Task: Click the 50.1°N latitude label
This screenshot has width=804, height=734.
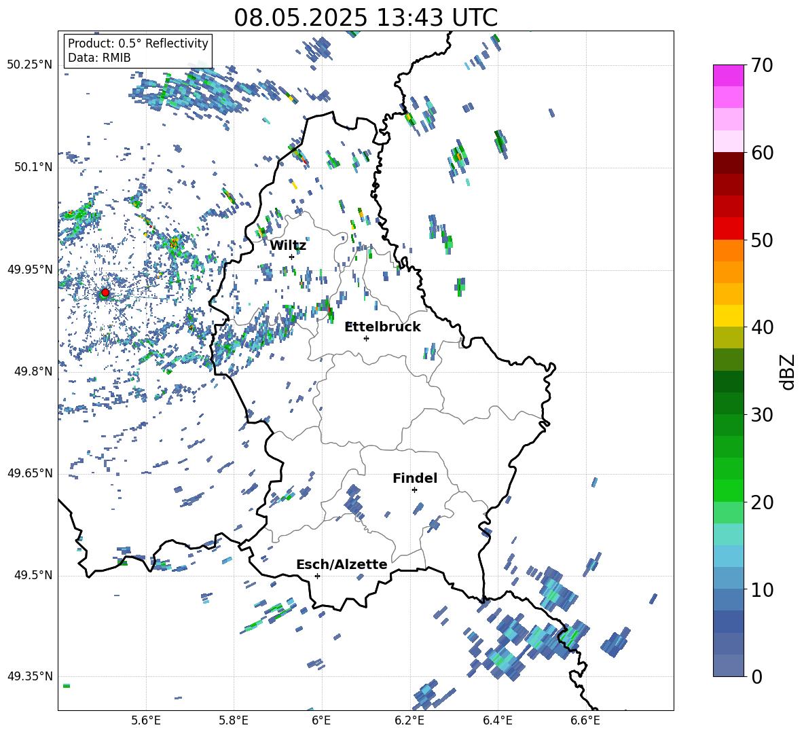Action: point(34,168)
